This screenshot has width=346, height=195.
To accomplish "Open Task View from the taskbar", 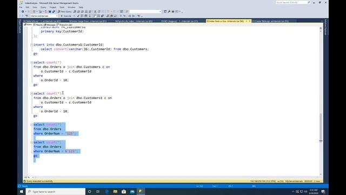I will pyautogui.click(x=98, y=191).
